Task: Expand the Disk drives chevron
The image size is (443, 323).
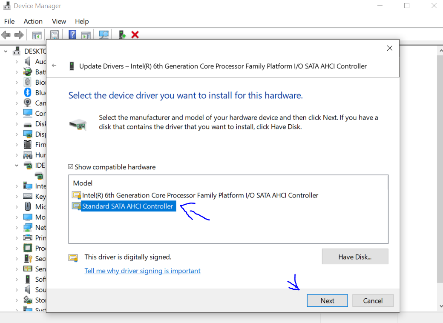Action: (x=17, y=124)
